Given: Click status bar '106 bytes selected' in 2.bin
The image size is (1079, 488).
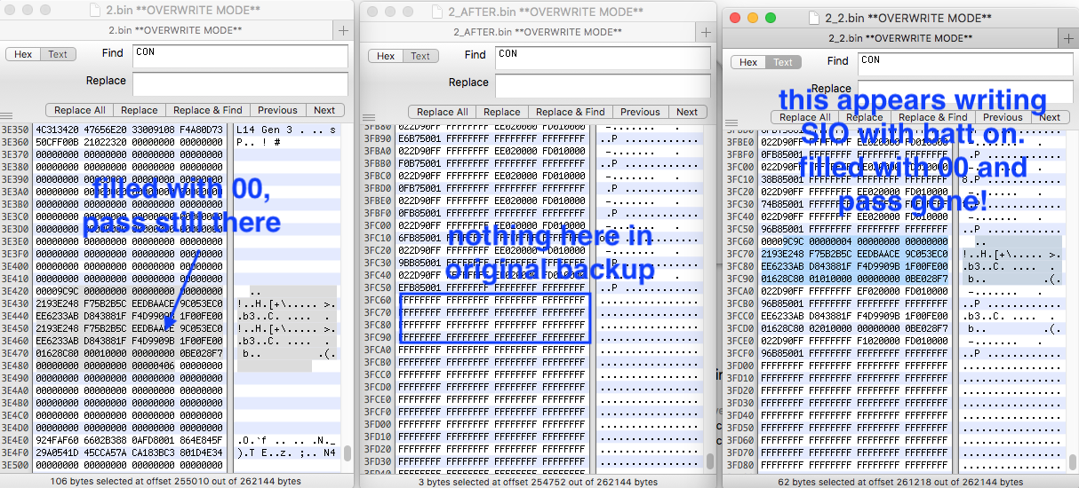Looking at the screenshot, I should pos(176,481).
